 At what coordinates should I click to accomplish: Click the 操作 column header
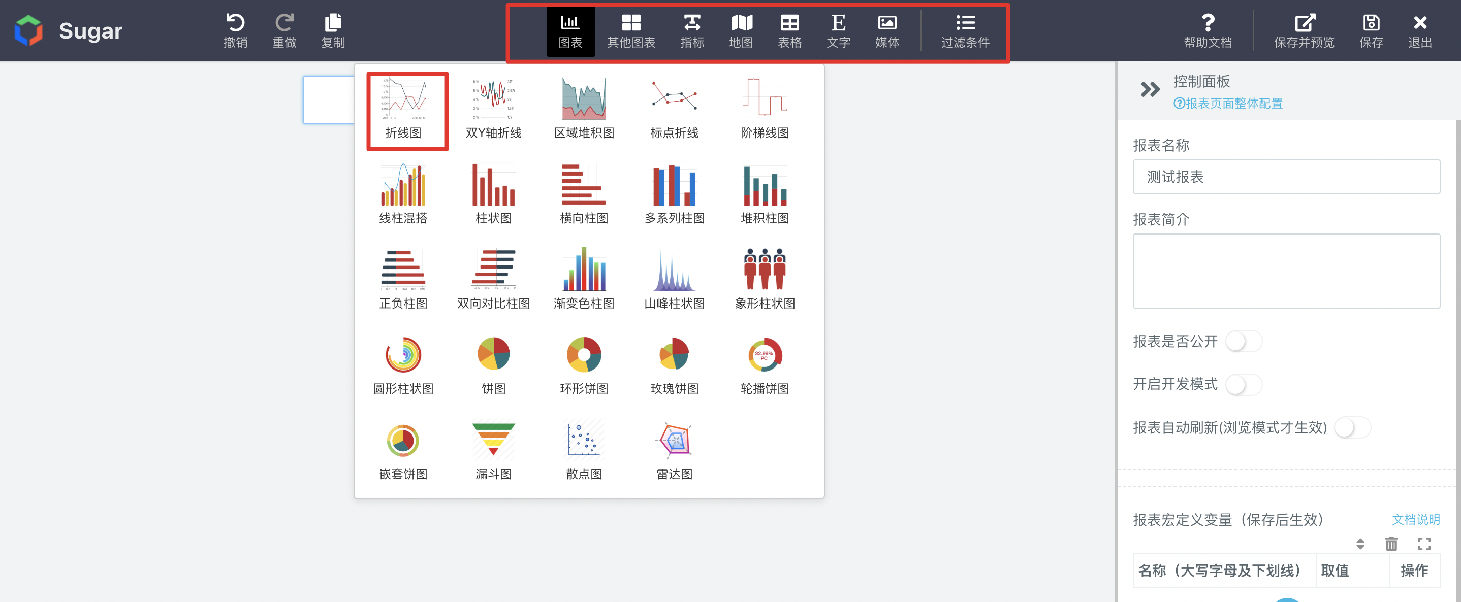(1414, 571)
